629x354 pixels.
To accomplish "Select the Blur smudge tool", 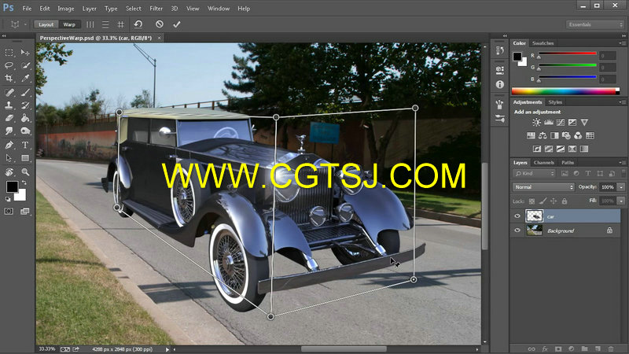I will tap(9, 131).
